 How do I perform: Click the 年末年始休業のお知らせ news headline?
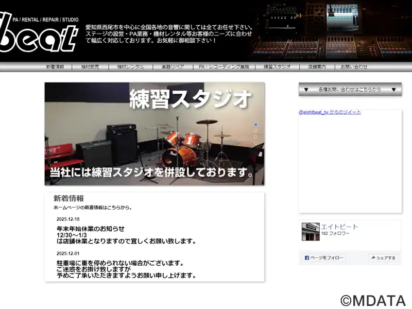91,229
